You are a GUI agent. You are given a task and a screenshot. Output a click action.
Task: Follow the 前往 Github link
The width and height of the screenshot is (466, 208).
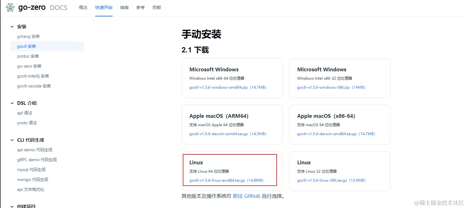tap(247, 196)
